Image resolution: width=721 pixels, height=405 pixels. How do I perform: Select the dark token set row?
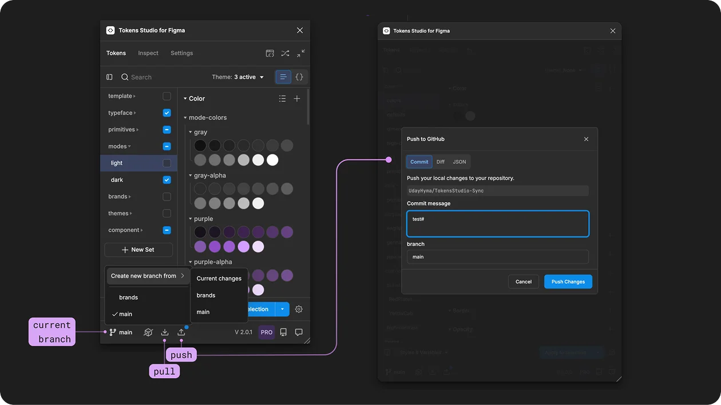click(138, 180)
